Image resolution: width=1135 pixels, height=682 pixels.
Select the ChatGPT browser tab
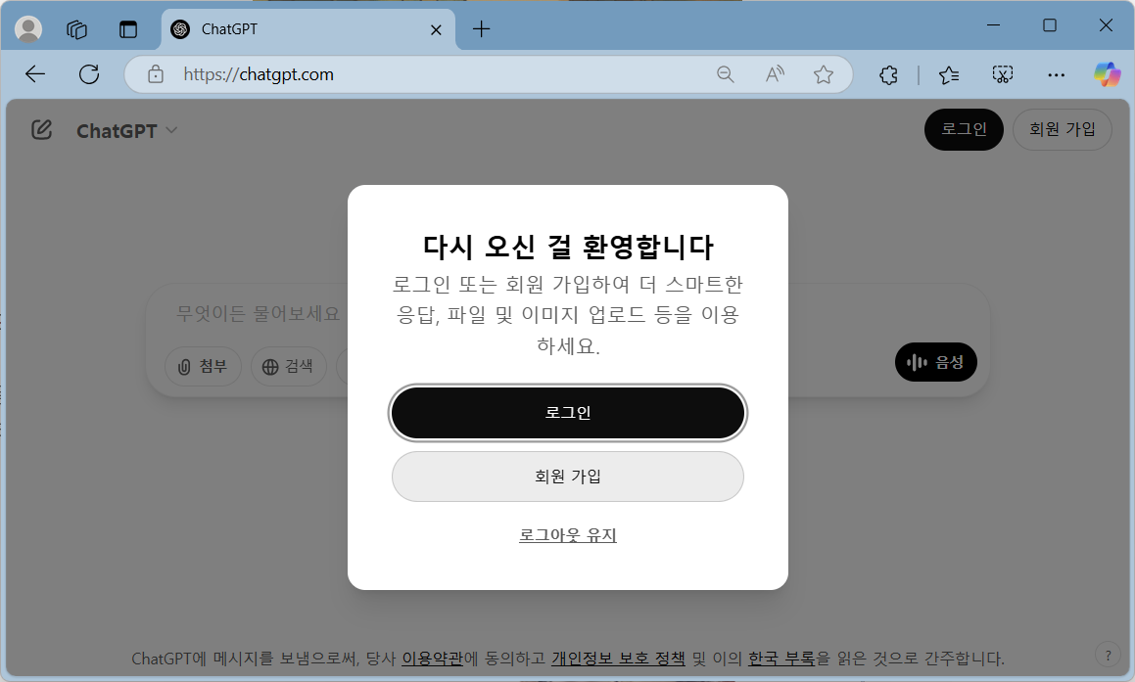click(308, 29)
